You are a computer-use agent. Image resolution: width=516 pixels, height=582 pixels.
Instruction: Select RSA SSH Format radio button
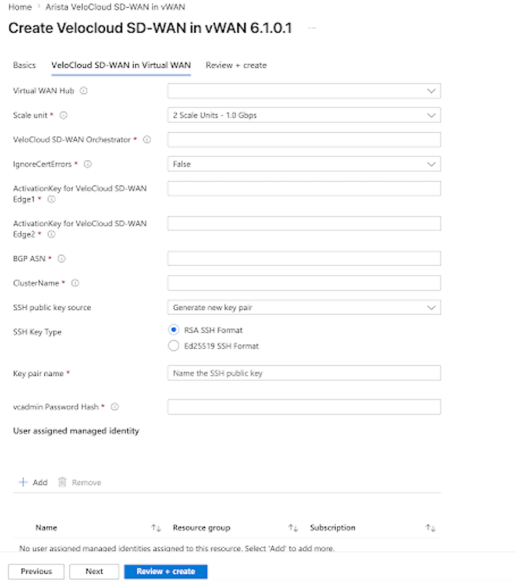click(173, 330)
